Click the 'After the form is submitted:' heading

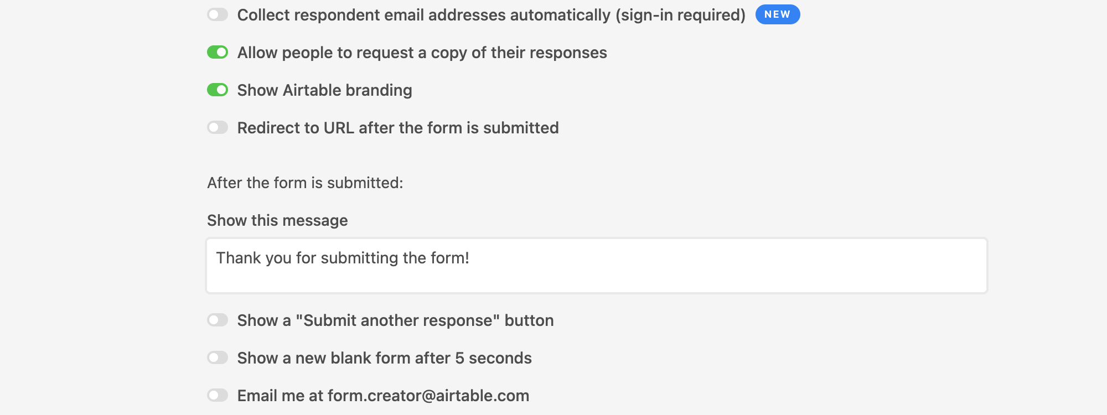(x=305, y=183)
